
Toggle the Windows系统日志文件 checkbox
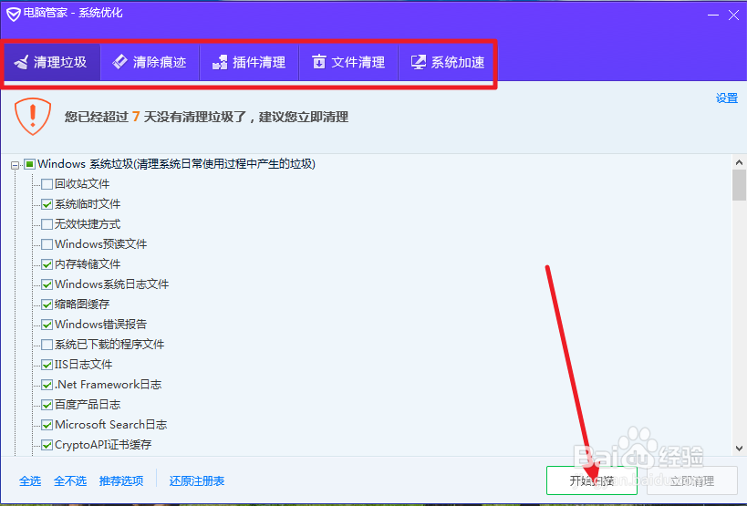47,284
